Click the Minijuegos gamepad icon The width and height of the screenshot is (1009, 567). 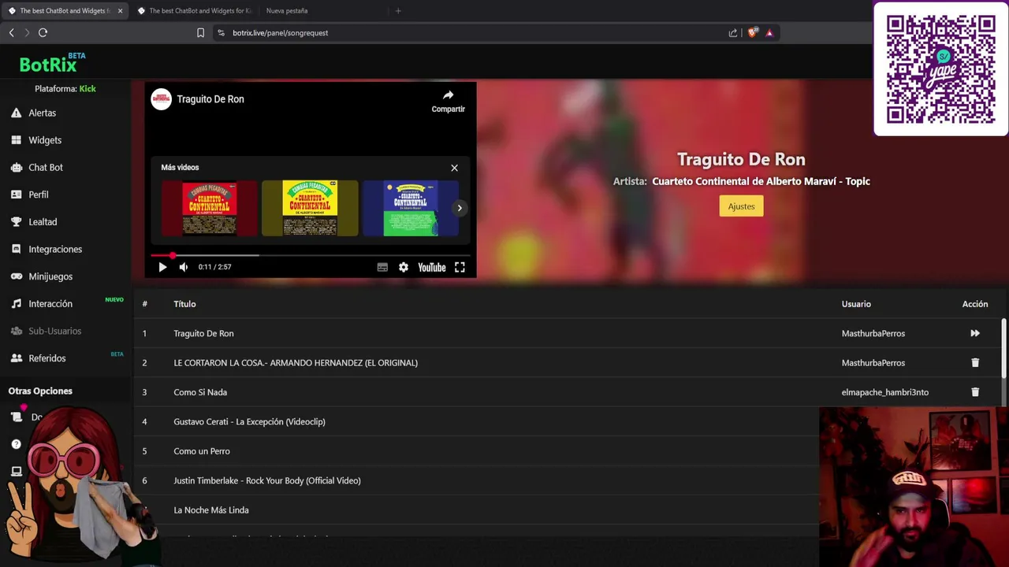(16, 276)
